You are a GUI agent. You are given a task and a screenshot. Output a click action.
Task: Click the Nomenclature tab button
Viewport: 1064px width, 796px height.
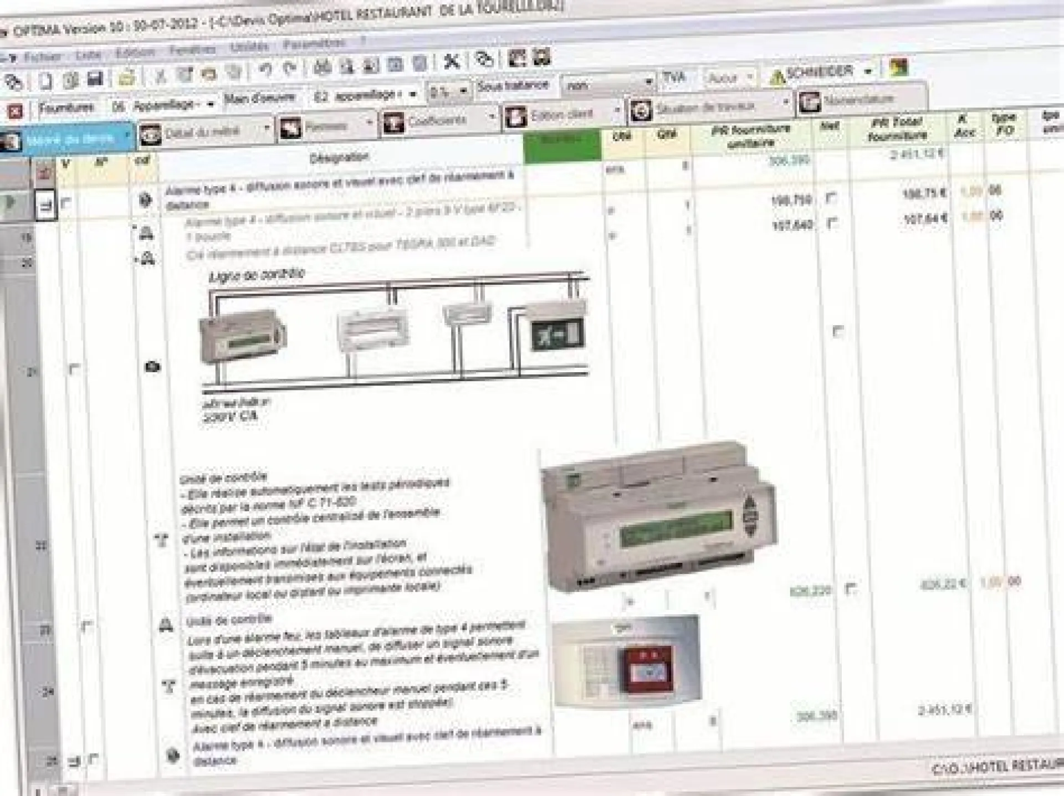[x=858, y=101]
